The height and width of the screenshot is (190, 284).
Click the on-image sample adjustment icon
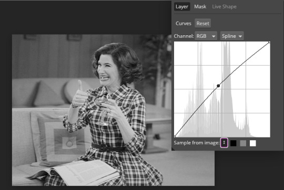(224, 143)
